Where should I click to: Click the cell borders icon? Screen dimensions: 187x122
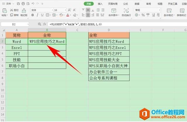[x=47, y=15]
